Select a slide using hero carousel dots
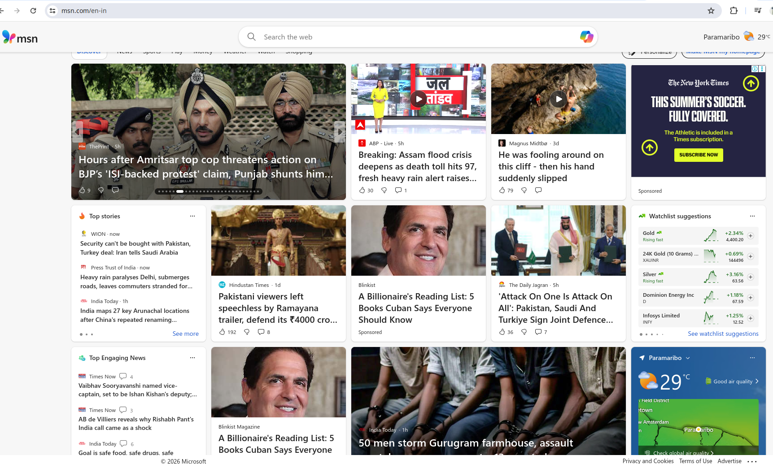Screen dimensions: 773x464 209,191
